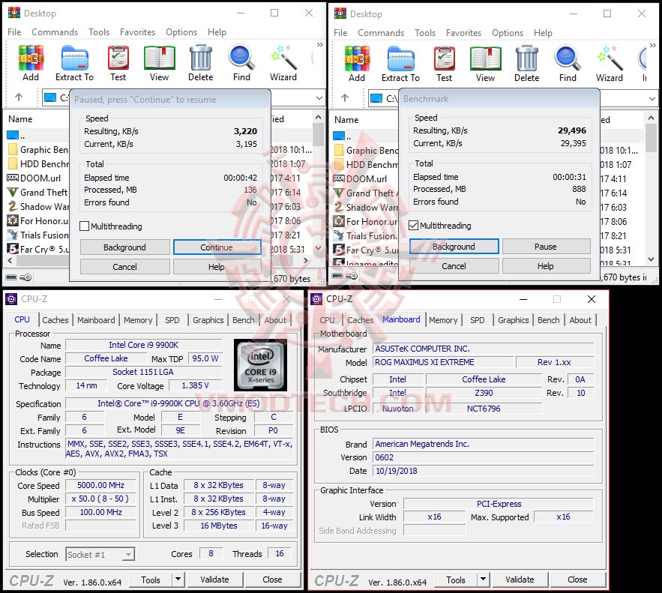
Task: Open Options menu in right WinRAR window
Action: (x=508, y=33)
